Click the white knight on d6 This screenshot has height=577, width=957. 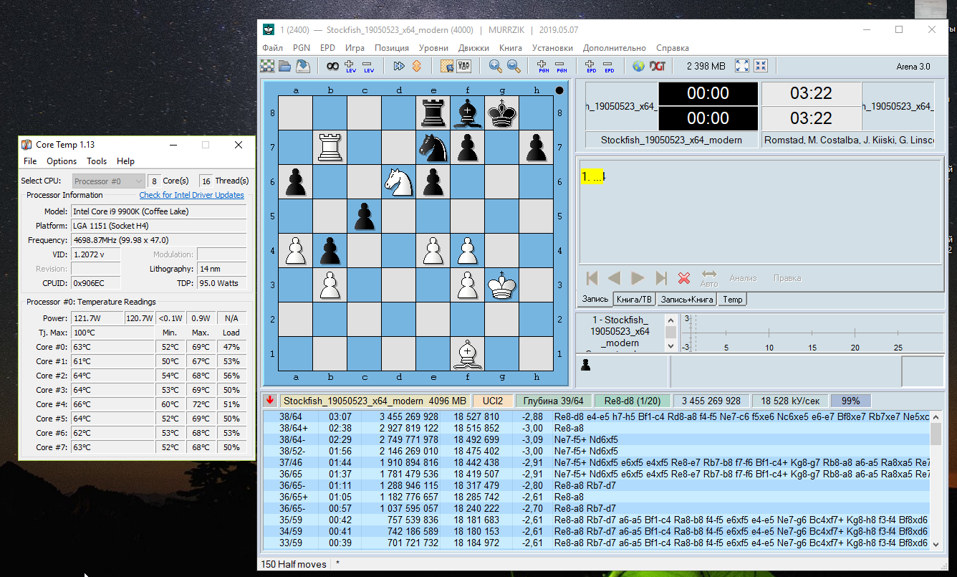point(398,182)
